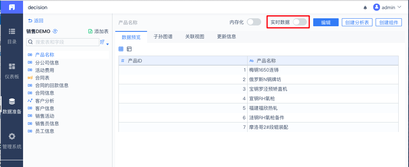The image size is (409, 167).
Task: Click the update icon beside 销售DEMO
Action: [x=55, y=31]
